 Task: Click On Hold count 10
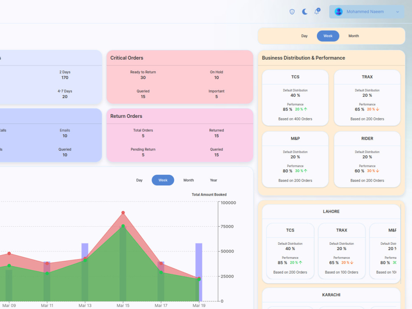click(217, 78)
